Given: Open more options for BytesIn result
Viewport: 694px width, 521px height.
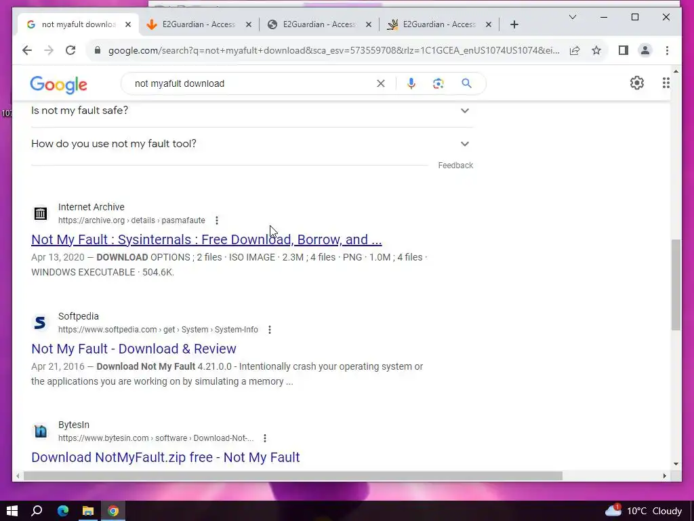Looking at the screenshot, I should tap(265, 438).
